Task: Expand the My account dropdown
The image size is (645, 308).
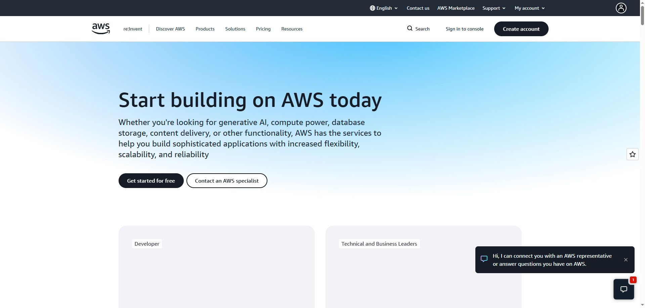Action: coord(530,8)
